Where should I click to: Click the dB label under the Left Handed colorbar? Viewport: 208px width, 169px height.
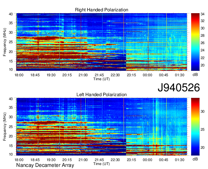pos(195,159)
